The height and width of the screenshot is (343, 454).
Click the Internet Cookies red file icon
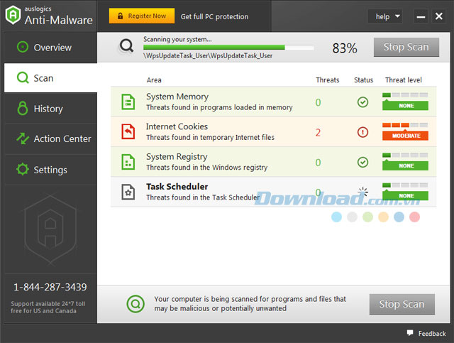128,131
